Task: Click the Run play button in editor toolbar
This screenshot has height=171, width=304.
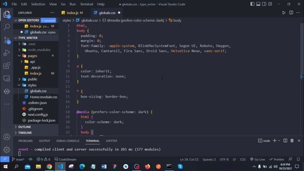Action: click(284, 13)
